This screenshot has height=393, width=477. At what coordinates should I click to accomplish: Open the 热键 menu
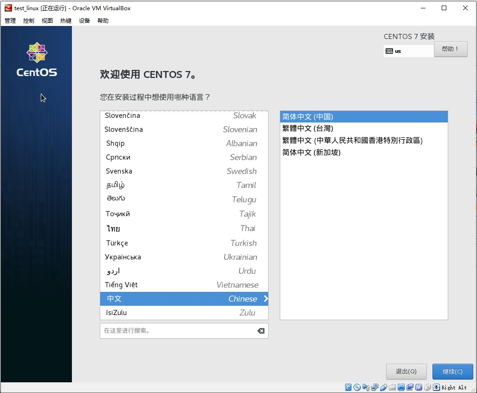point(66,21)
